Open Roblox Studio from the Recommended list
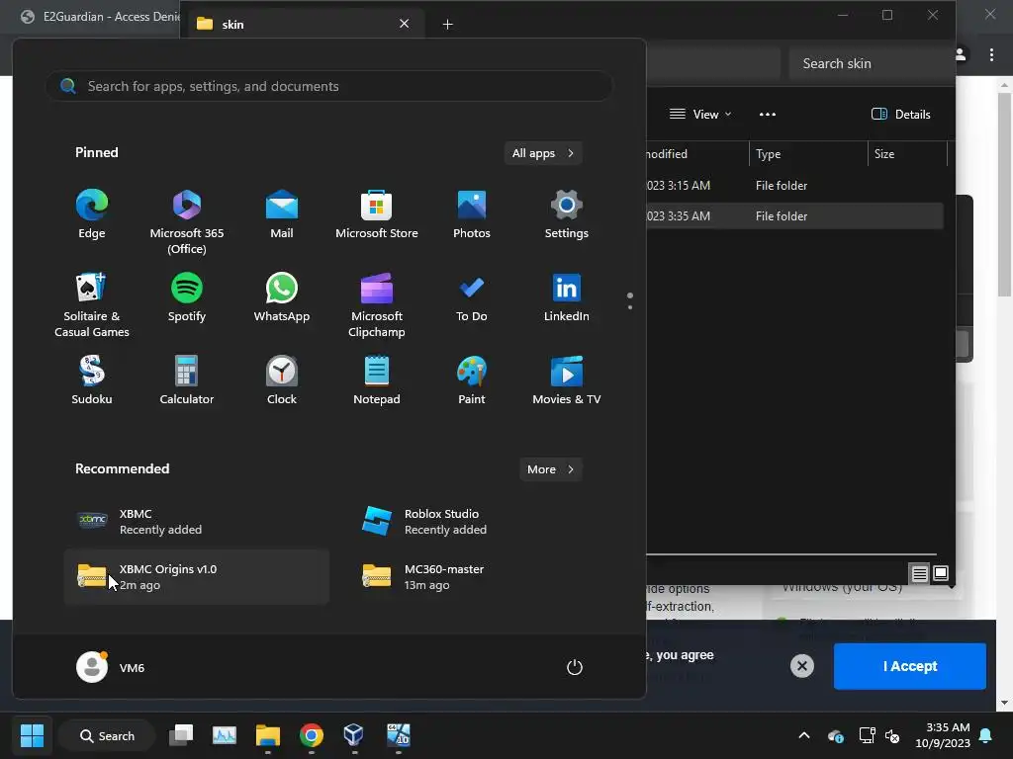 (482, 522)
